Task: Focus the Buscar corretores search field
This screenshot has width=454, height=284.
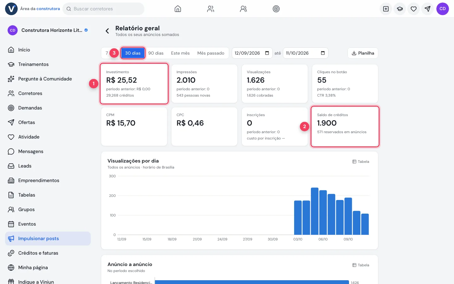Action: coord(103,9)
